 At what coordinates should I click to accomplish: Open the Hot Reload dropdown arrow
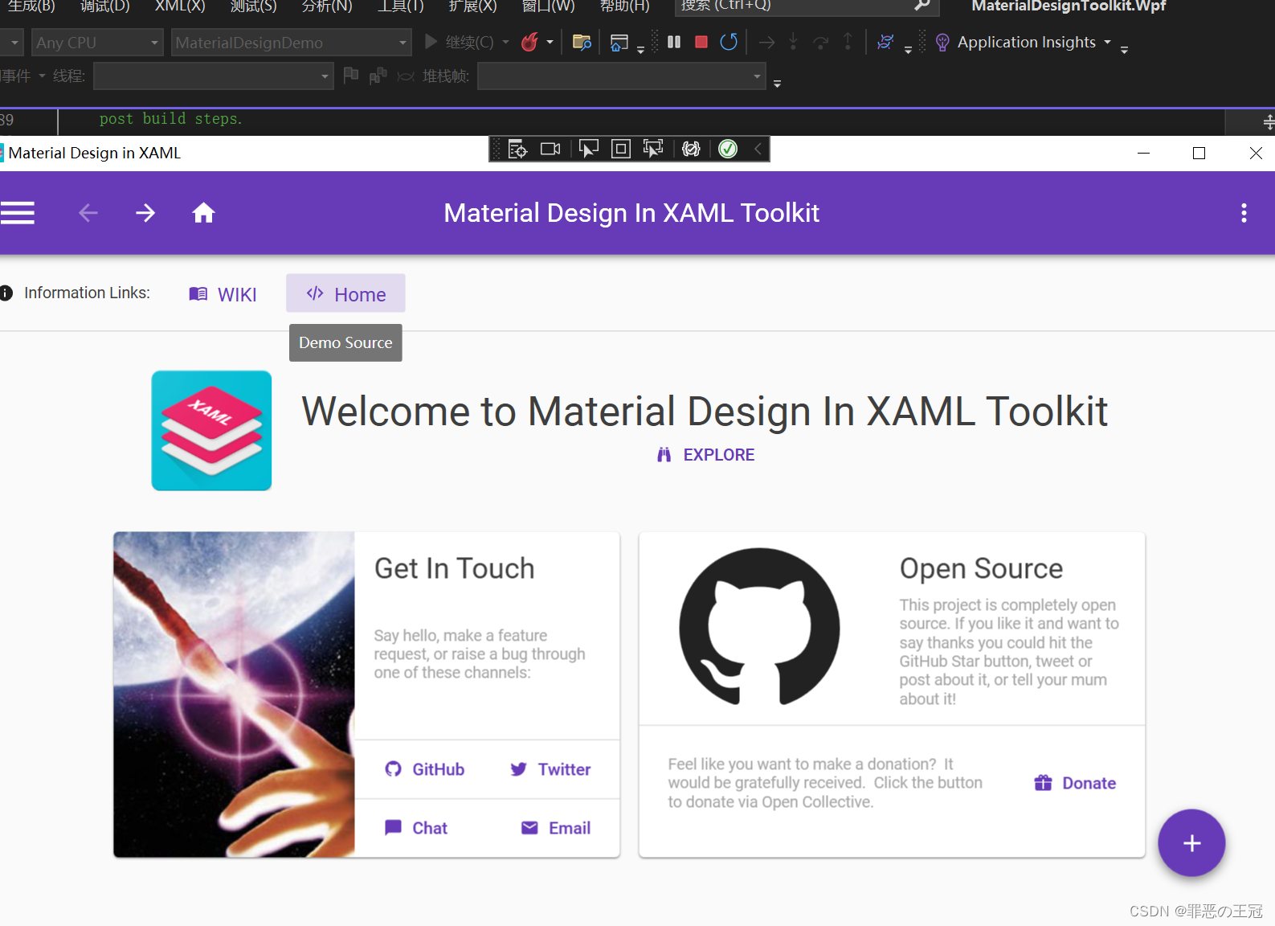coord(550,42)
